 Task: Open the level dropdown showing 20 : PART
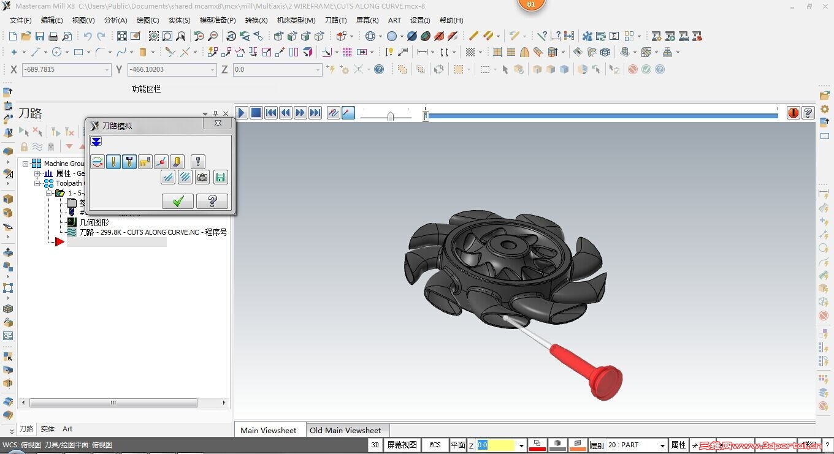pos(662,445)
